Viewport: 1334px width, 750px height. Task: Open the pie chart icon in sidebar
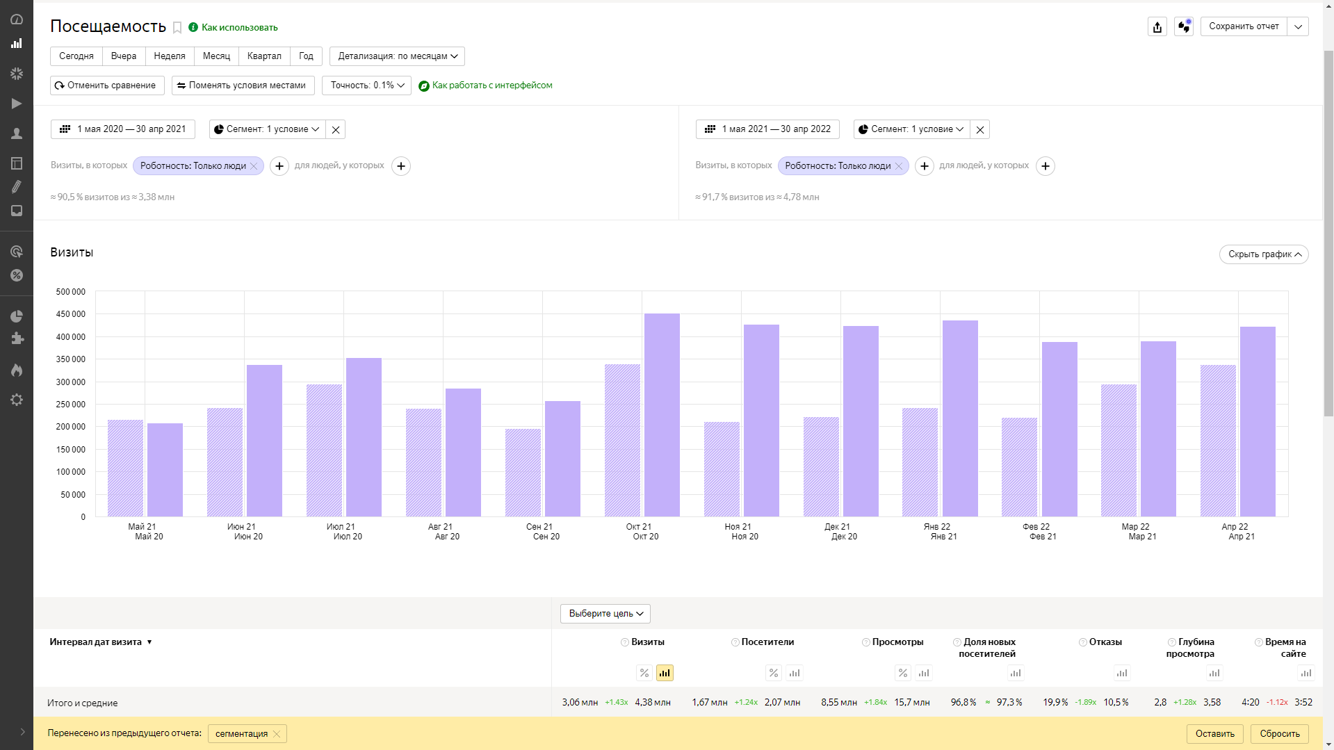click(17, 316)
